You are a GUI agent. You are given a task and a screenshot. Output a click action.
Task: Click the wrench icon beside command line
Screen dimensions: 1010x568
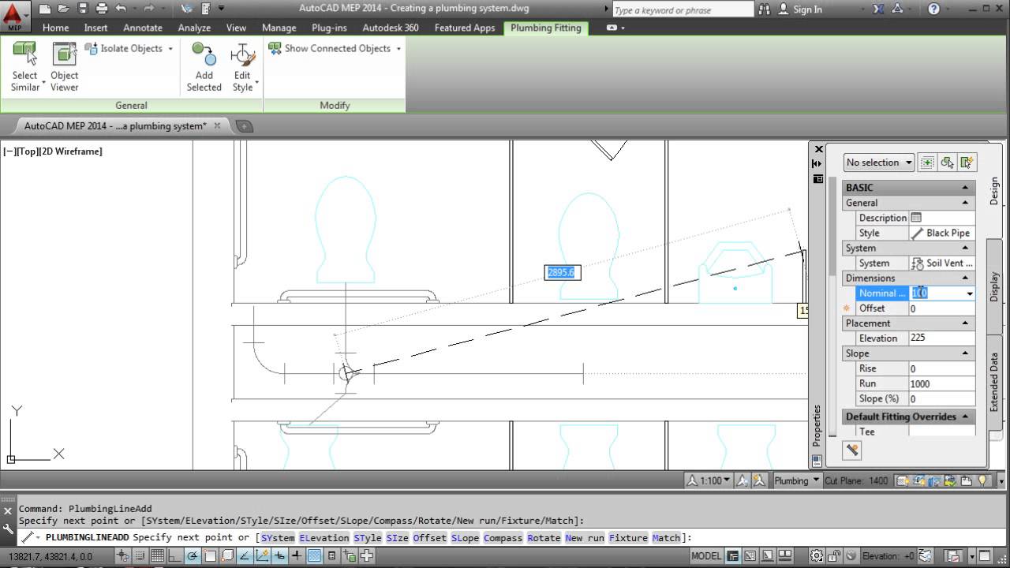(9, 529)
